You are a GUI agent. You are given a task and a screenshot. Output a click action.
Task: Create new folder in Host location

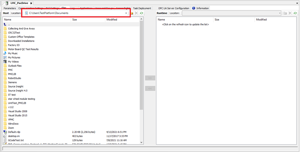[x=132, y=13]
